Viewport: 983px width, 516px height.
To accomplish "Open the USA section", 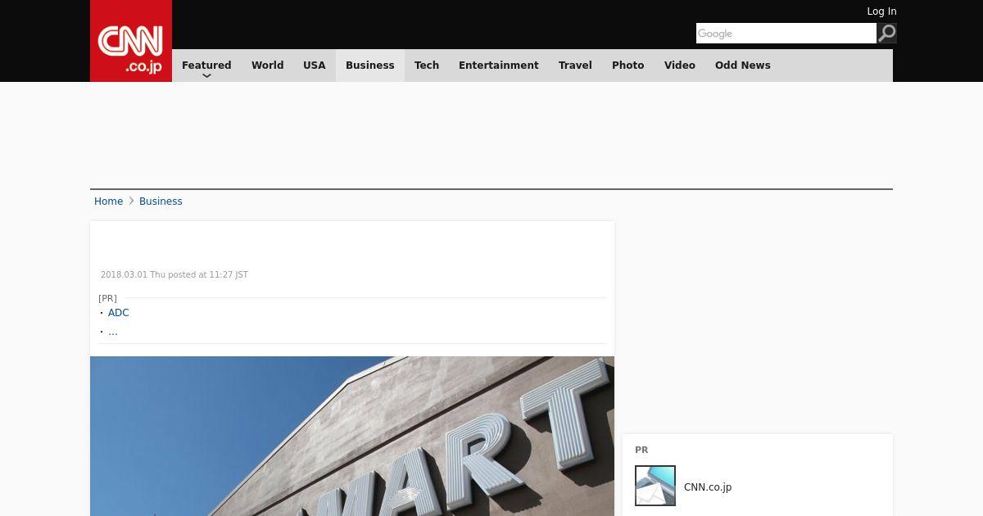I will coord(315,66).
